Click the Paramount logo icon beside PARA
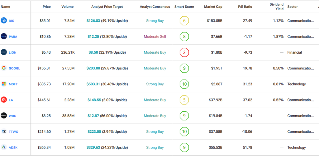Screen dimensions: 319x156 (4, 37)
